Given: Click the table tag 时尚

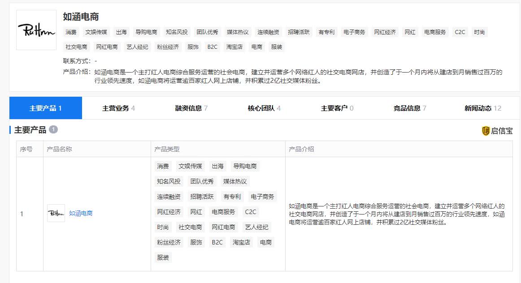Looking at the screenshot, I should coord(163,227).
